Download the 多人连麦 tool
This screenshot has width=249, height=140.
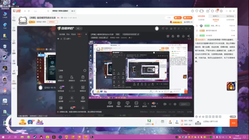72,89
